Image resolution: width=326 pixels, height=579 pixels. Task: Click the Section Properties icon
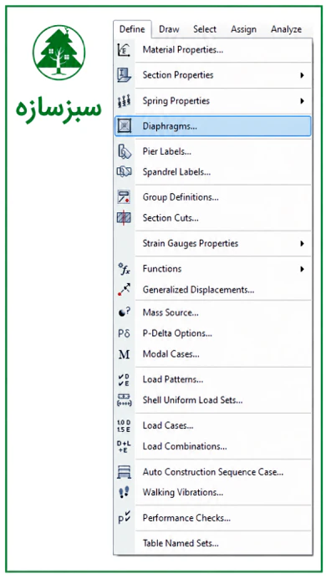tap(124, 75)
